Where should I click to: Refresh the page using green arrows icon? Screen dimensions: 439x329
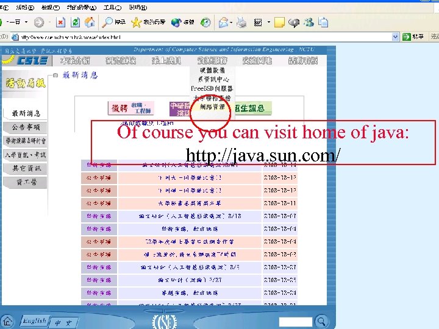point(76,22)
